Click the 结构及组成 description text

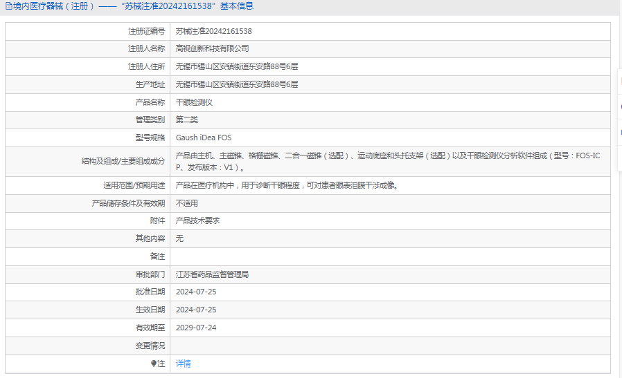388,162
